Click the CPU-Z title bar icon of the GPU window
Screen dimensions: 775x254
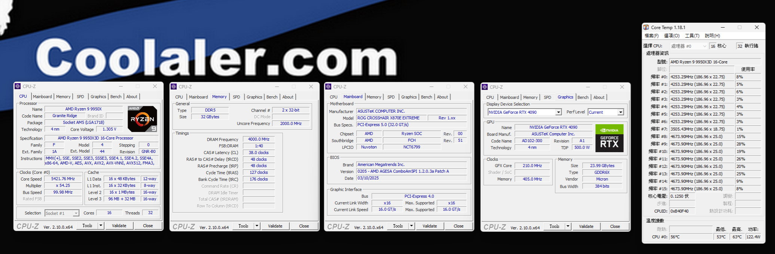tap(485, 87)
